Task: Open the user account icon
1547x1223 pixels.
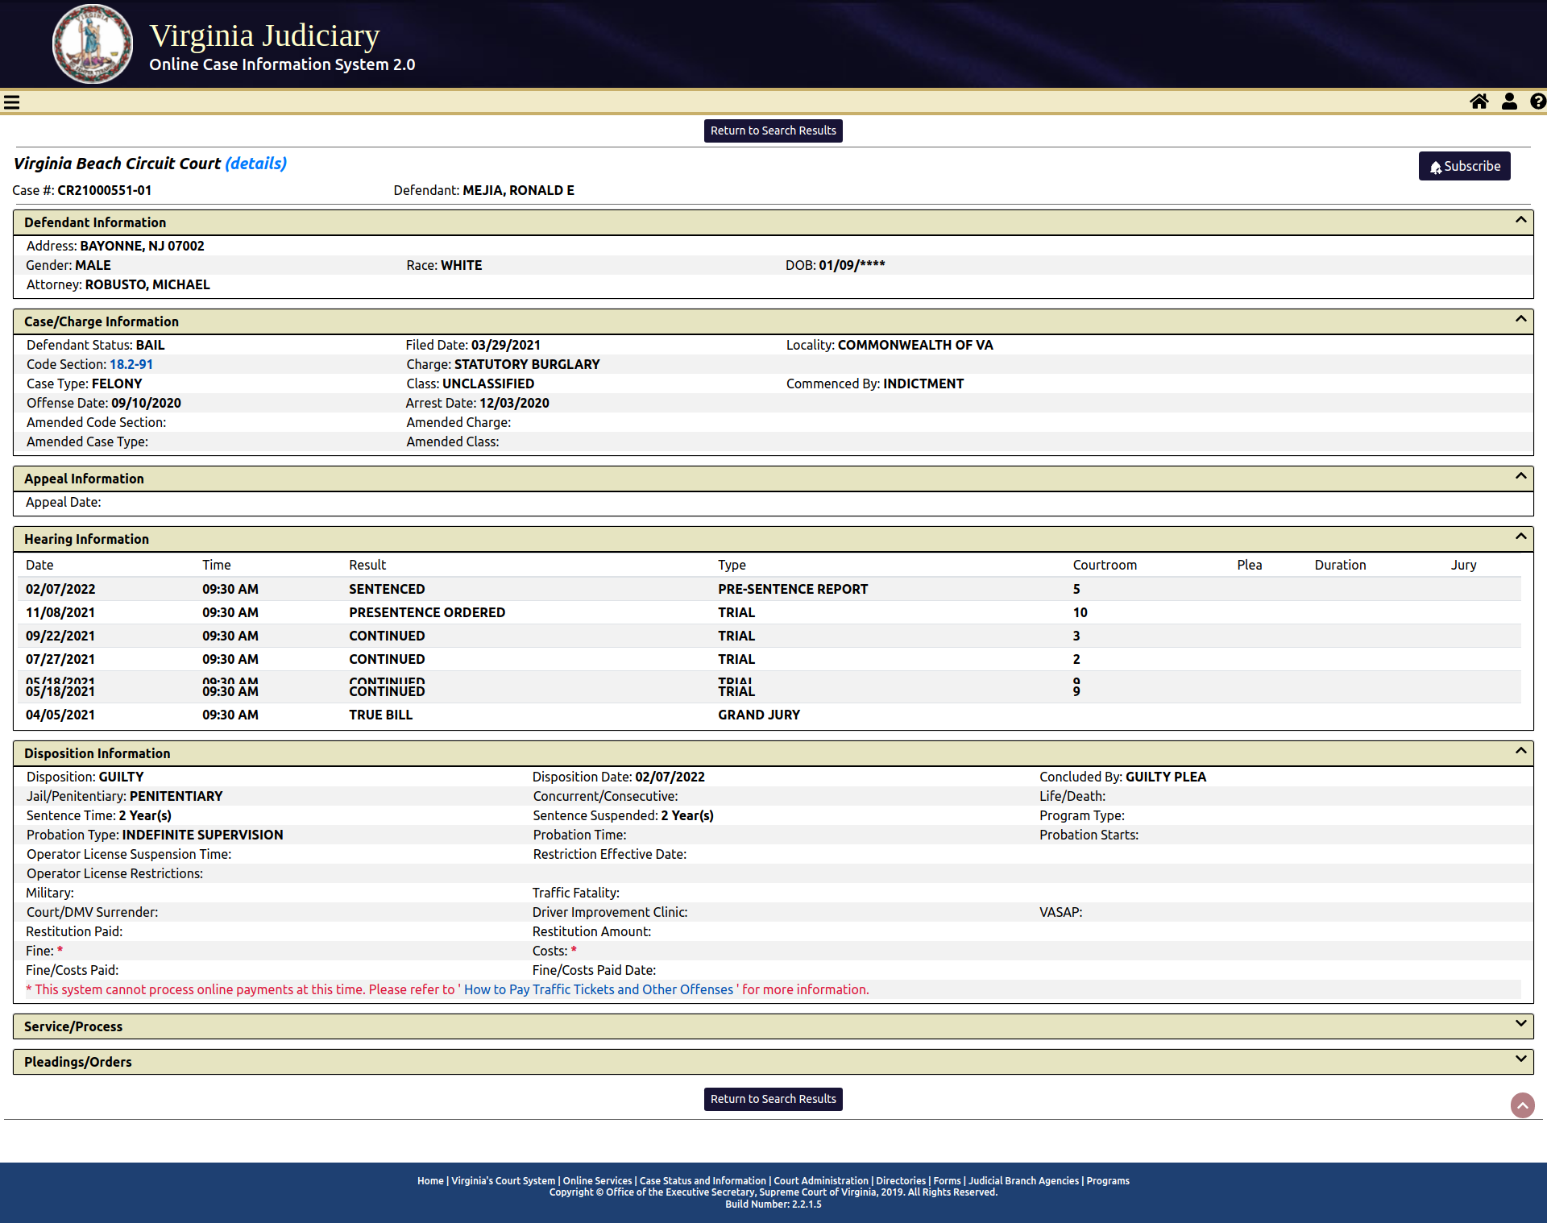Action: (1509, 102)
